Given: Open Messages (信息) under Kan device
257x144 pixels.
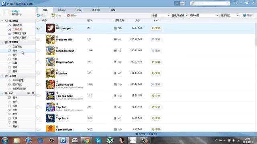Looking at the screenshot, I should coord(15,122).
